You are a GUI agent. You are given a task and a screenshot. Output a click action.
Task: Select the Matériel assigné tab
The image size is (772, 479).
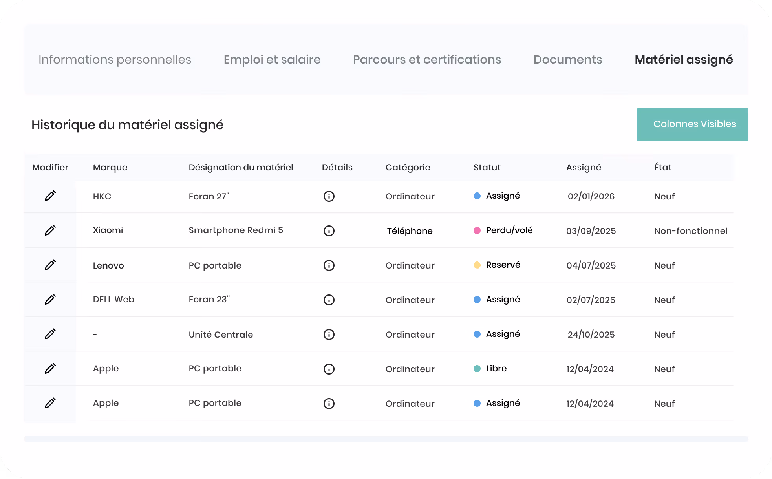[x=684, y=60]
